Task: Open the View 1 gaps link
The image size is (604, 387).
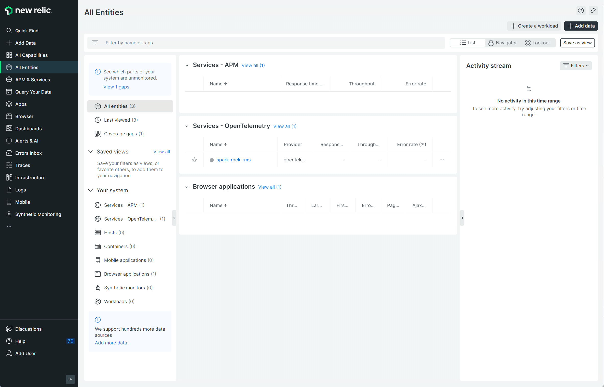Action: [116, 87]
